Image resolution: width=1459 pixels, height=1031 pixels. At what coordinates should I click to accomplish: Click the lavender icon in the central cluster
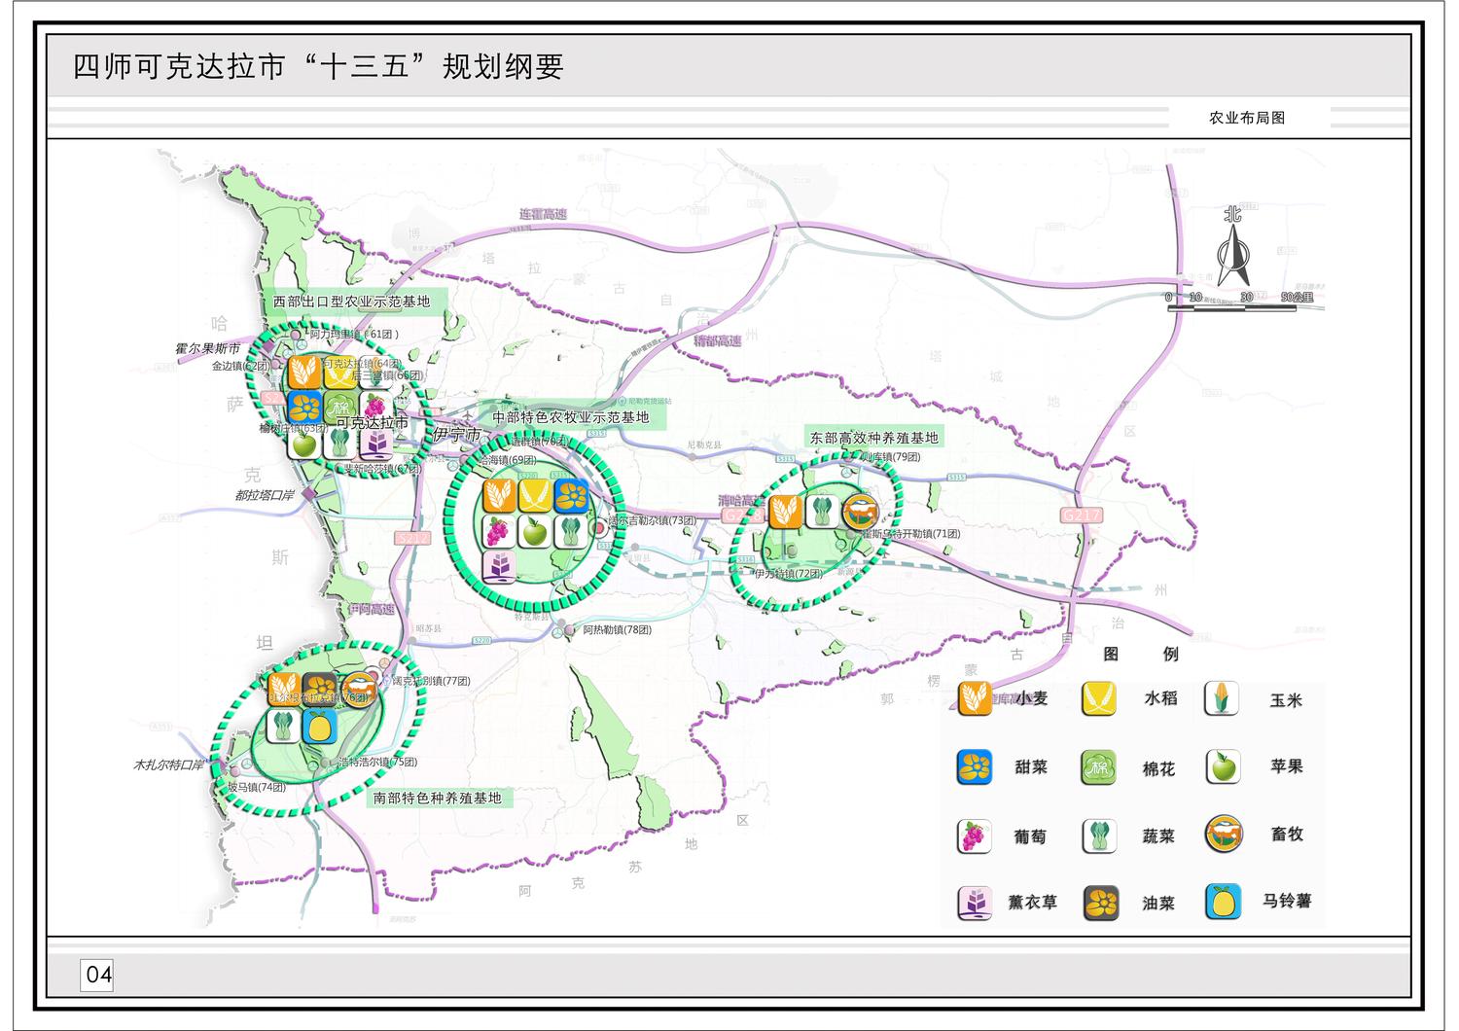(x=499, y=566)
